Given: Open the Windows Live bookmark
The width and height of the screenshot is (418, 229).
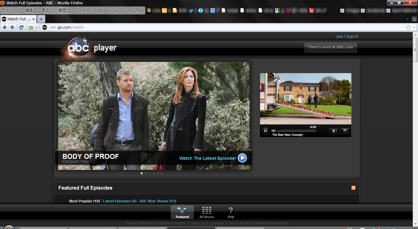Looking at the screenshot, I should click(153, 10).
